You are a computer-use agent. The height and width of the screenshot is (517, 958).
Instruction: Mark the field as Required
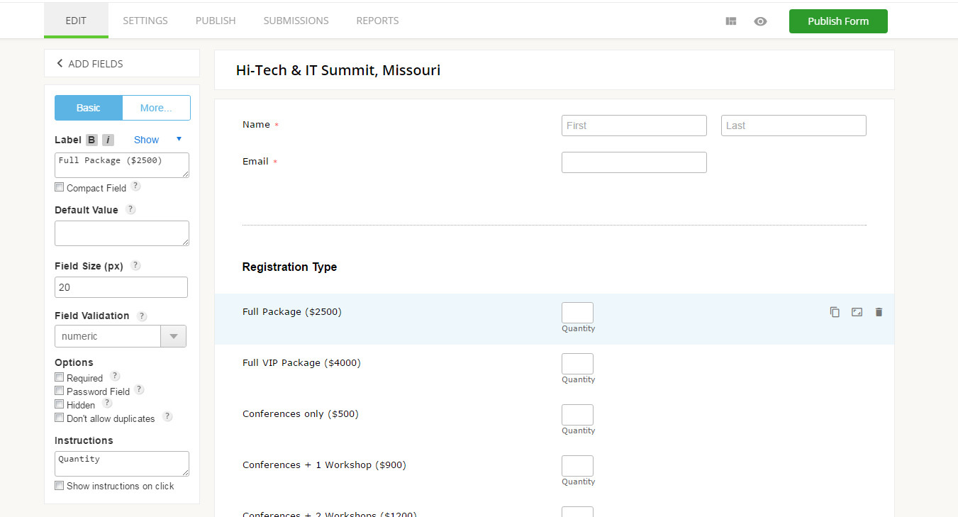60,377
